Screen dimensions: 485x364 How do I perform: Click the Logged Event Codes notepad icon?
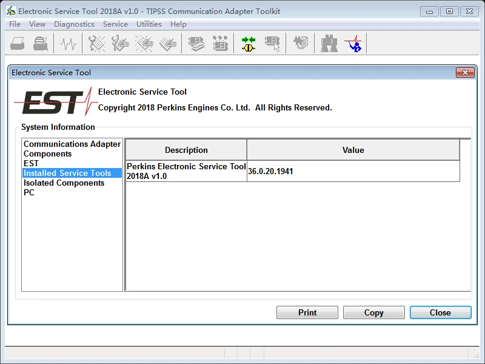click(x=168, y=43)
